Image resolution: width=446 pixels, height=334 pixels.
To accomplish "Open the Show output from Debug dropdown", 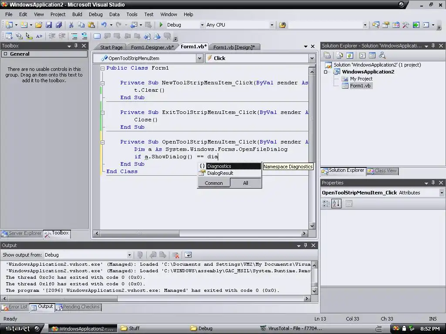I will click(129, 255).
